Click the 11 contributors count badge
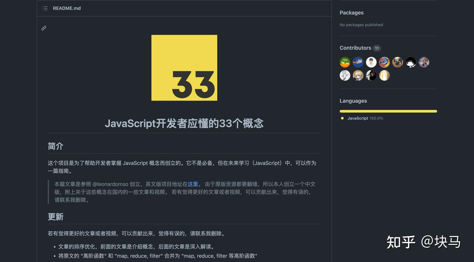 pyautogui.click(x=376, y=48)
